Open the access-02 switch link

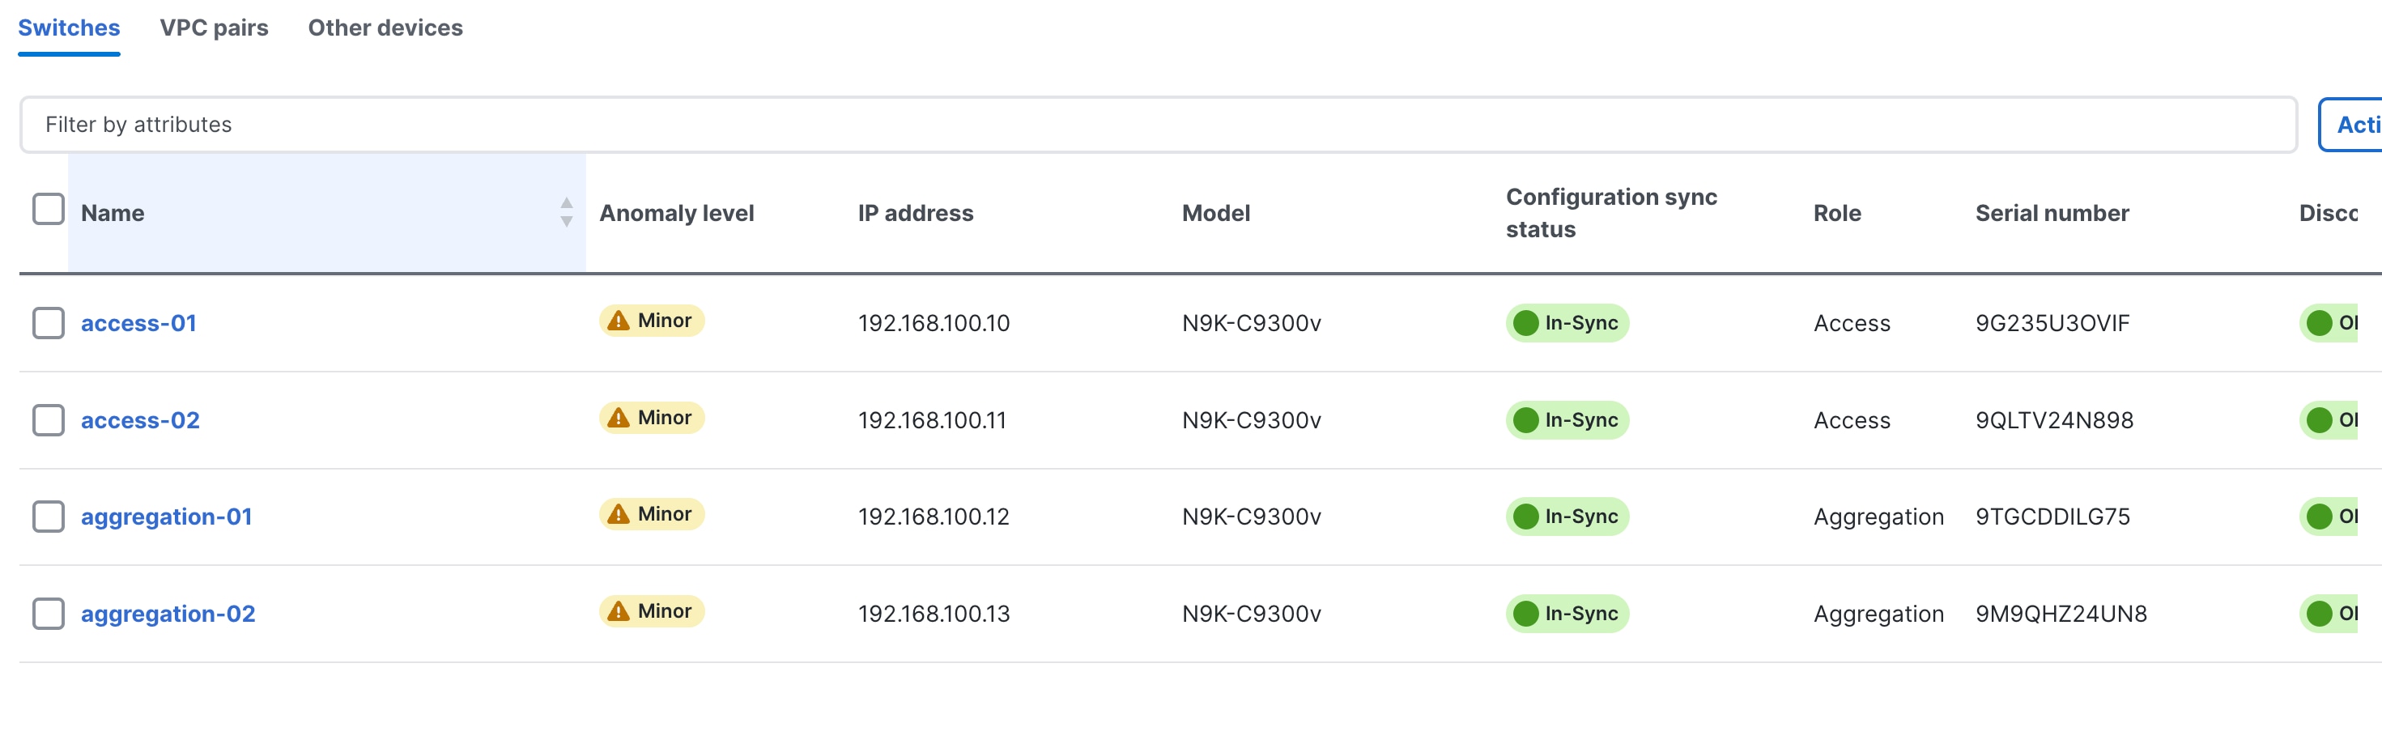139,420
